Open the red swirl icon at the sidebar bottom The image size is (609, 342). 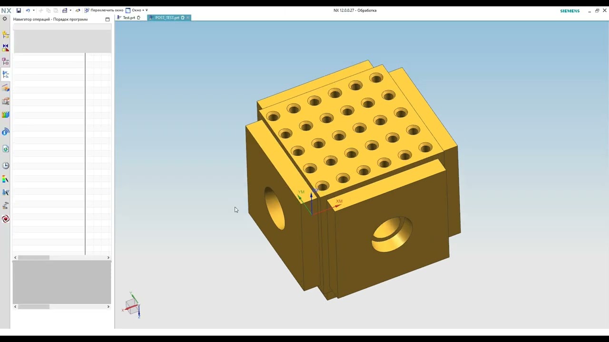click(6, 219)
